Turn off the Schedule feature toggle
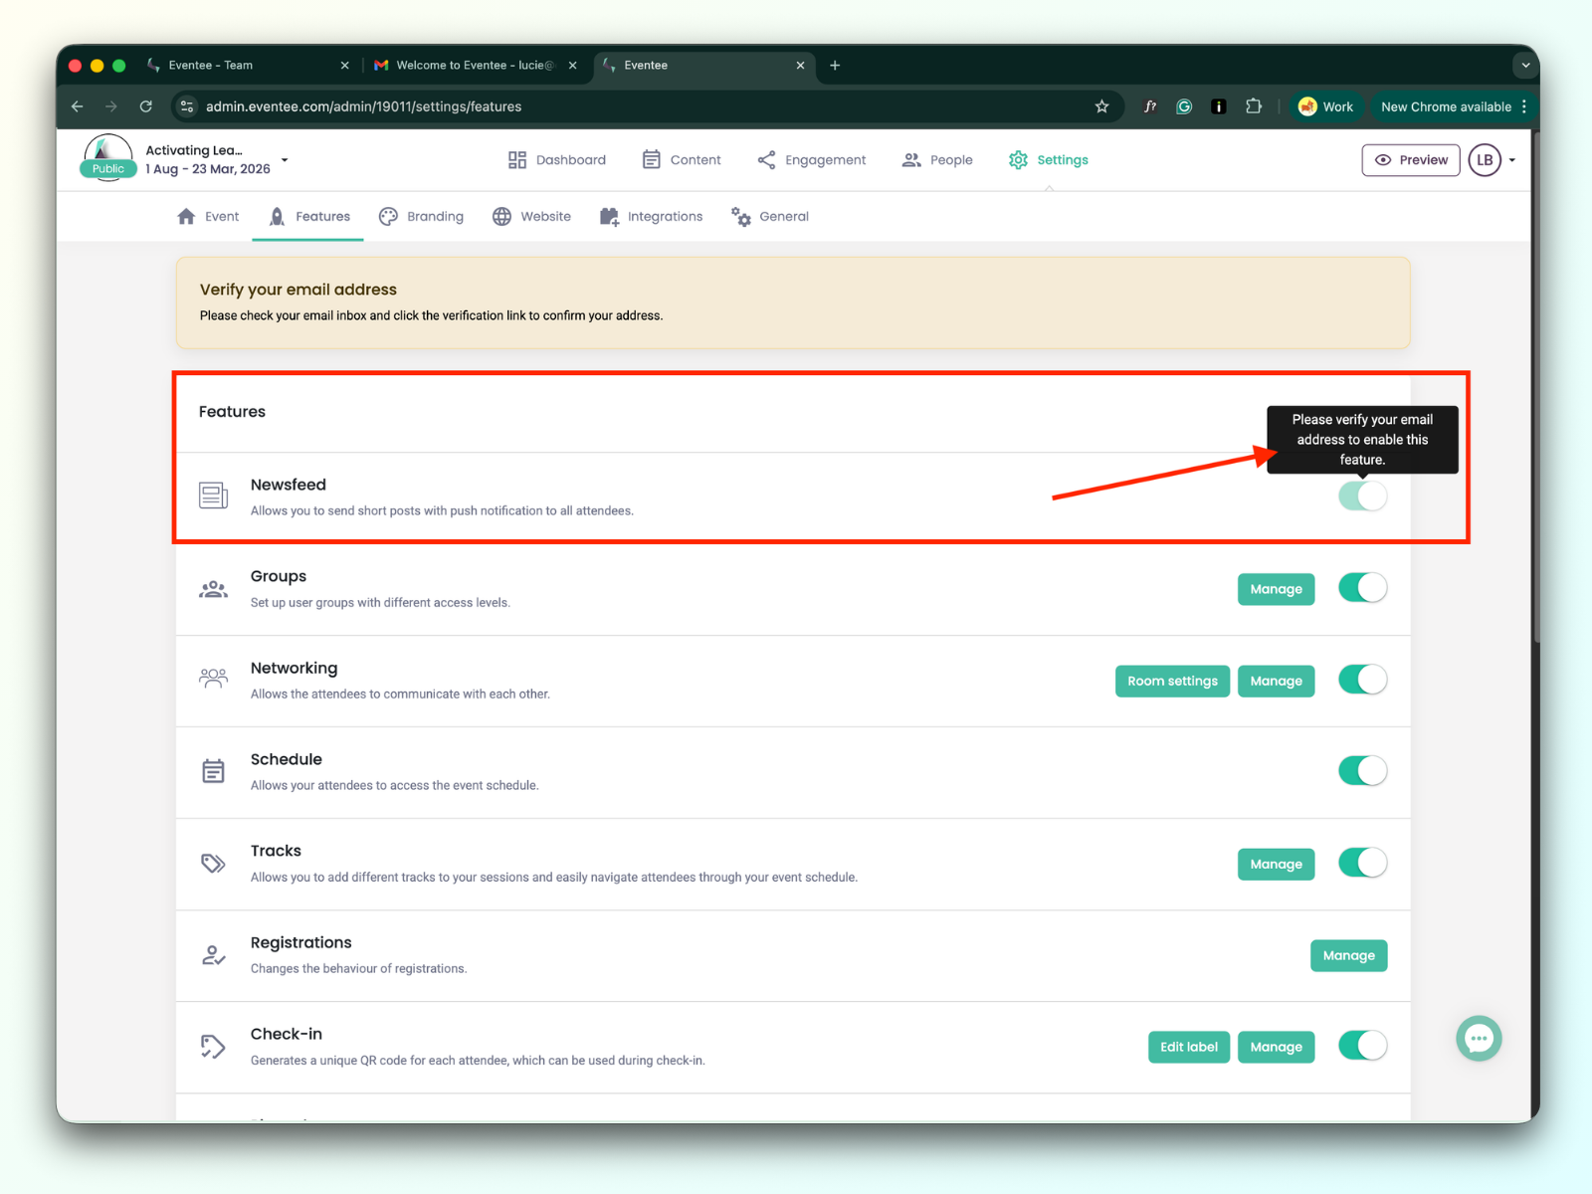The width and height of the screenshot is (1592, 1194). (1362, 771)
